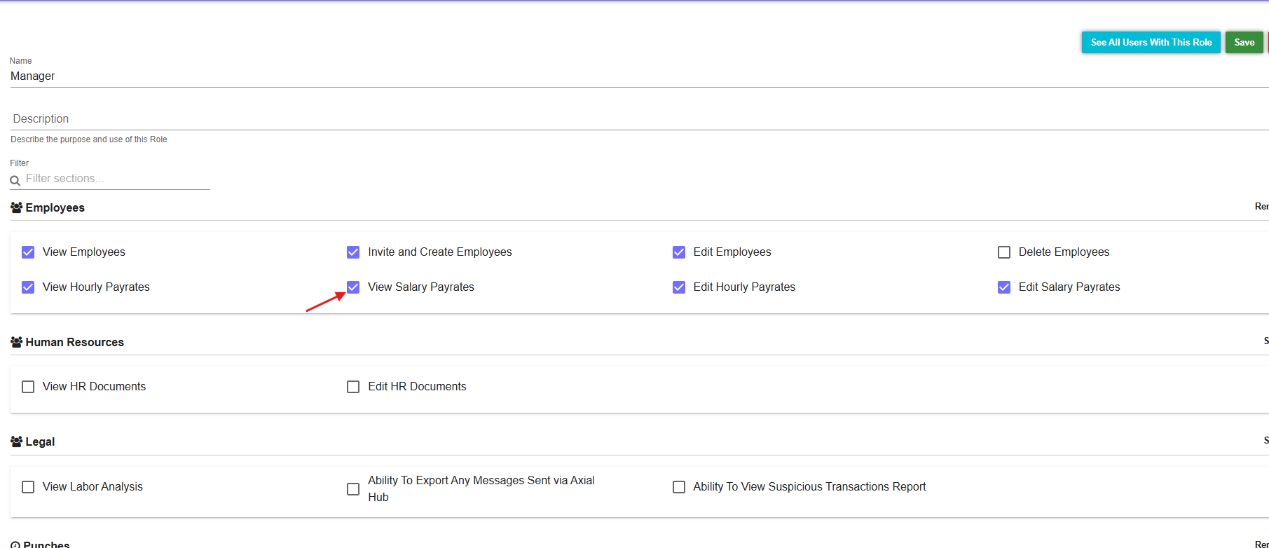Check the View HR Documents box
Viewport: 1269px width, 548px height.
point(28,387)
